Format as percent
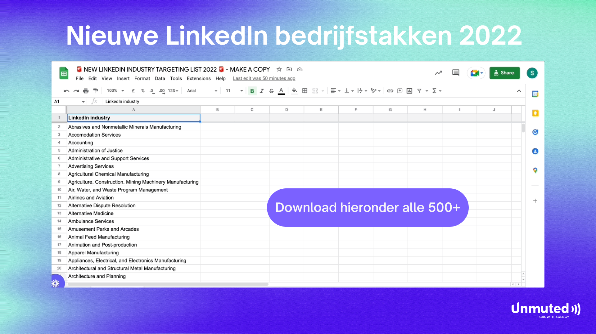The width and height of the screenshot is (596, 334). [143, 91]
